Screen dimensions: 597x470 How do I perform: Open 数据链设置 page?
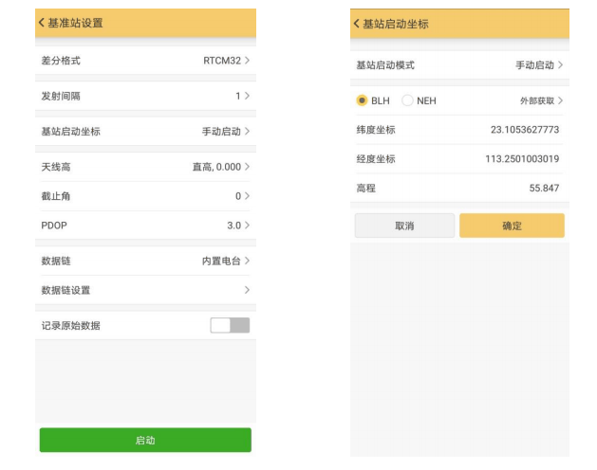tap(145, 290)
